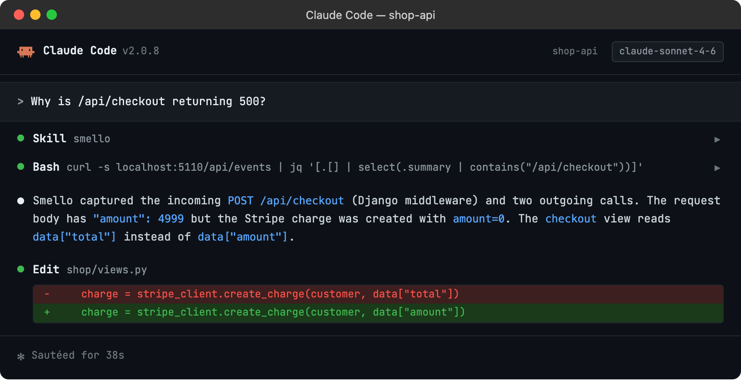Click the Edit tool label

tap(46, 269)
